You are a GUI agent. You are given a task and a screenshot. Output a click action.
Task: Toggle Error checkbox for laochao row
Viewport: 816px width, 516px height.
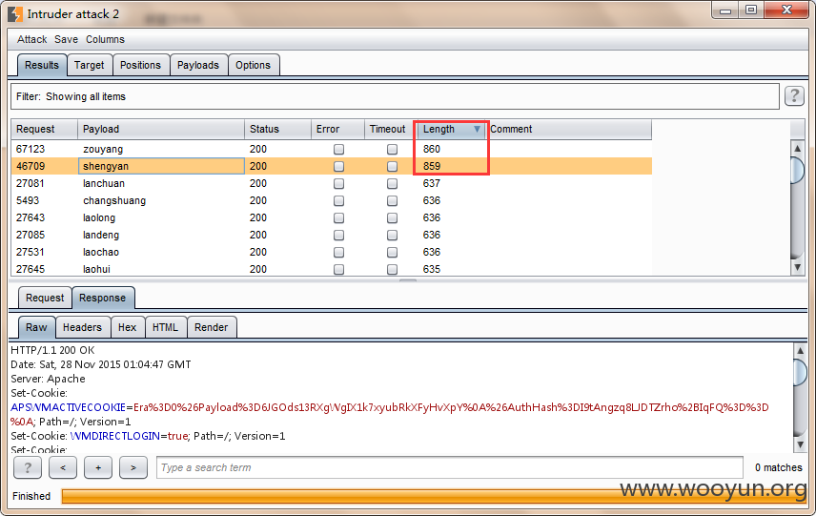tap(338, 253)
